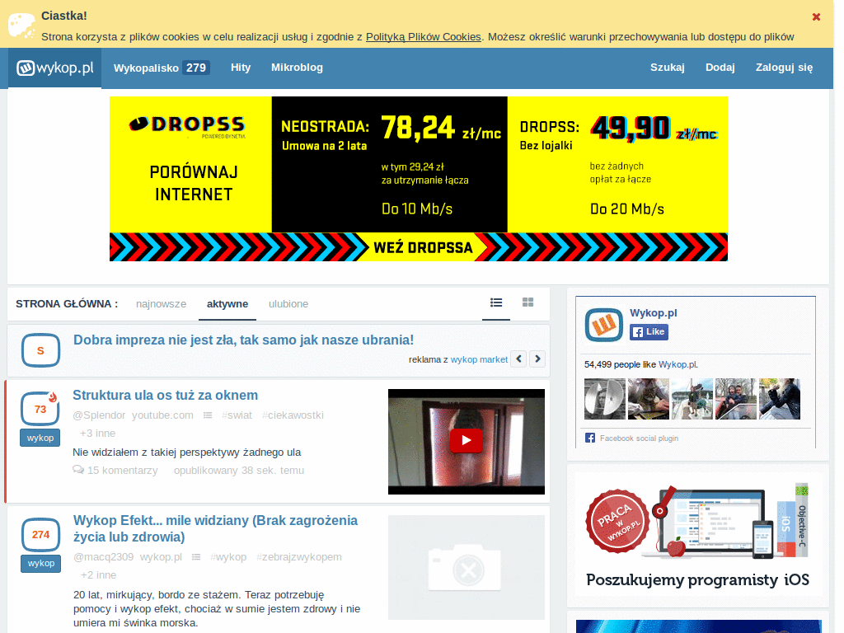Click the Dropss internet comparison banner

[418, 179]
